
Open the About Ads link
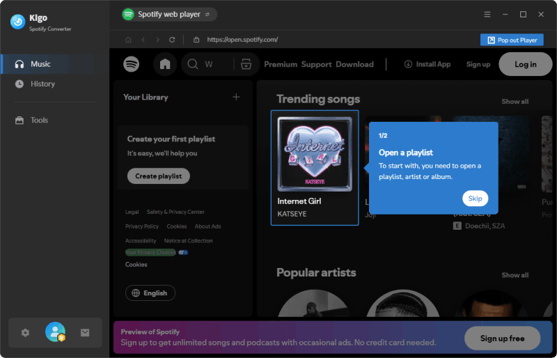click(207, 226)
